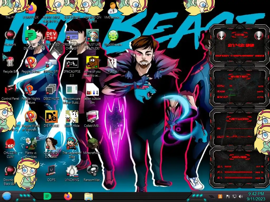Launch the Super Hilda game icon
This screenshot has width=270, height=202.
72,119
